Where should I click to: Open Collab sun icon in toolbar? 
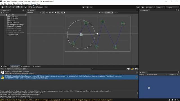(138, 7)
